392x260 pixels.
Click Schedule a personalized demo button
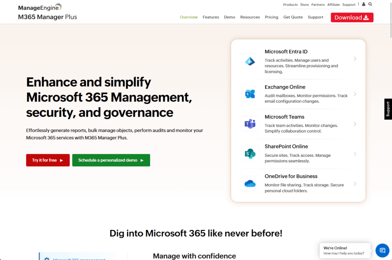111,160
